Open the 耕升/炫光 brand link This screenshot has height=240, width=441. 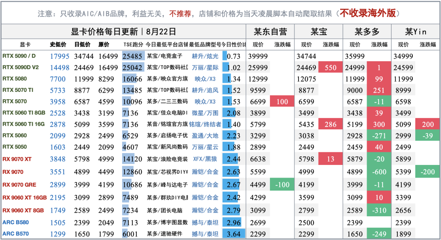[205, 56]
